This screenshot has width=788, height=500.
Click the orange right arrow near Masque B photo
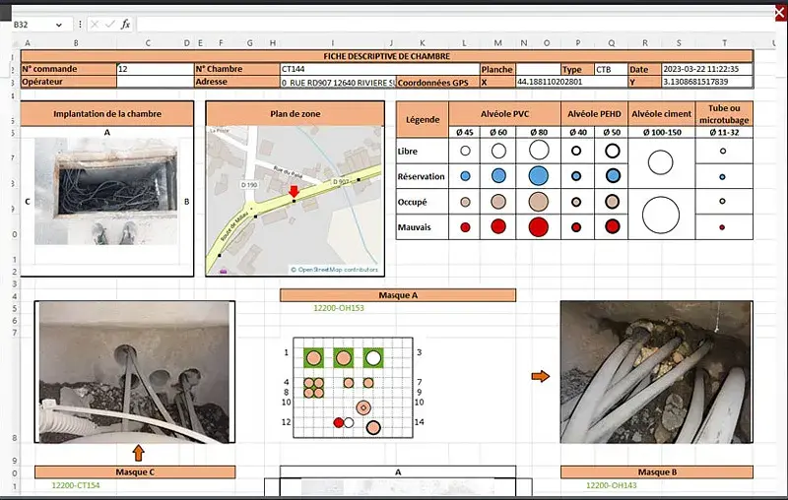click(x=541, y=376)
